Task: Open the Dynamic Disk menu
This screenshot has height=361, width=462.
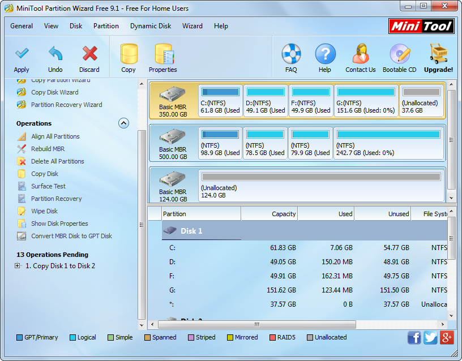Action: click(151, 26)
